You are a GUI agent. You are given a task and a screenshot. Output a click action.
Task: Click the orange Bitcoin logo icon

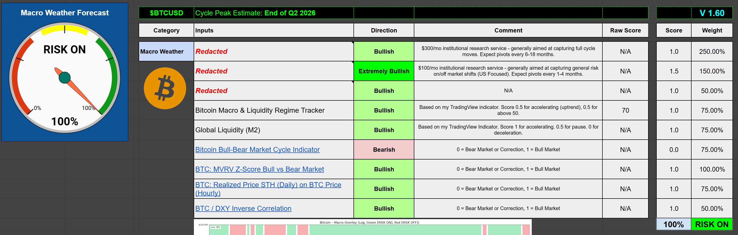[165, 88]
